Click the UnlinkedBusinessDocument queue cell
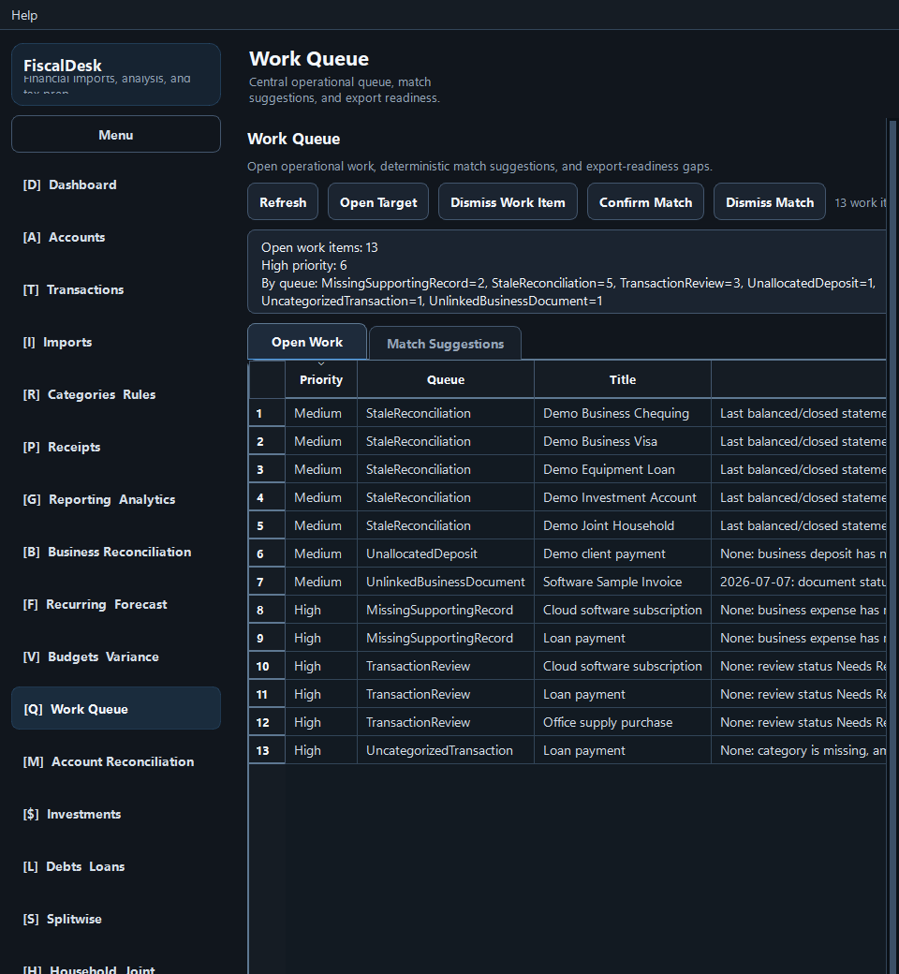This screenshot has width=899, height=974. 446,582
